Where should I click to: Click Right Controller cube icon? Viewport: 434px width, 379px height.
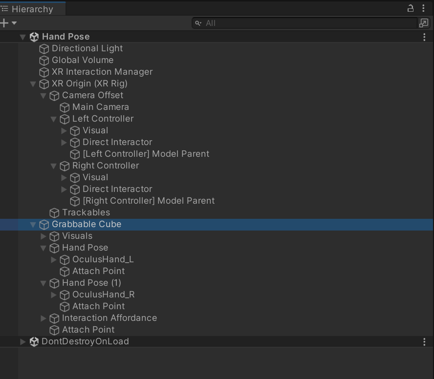(x=65, y=166)
